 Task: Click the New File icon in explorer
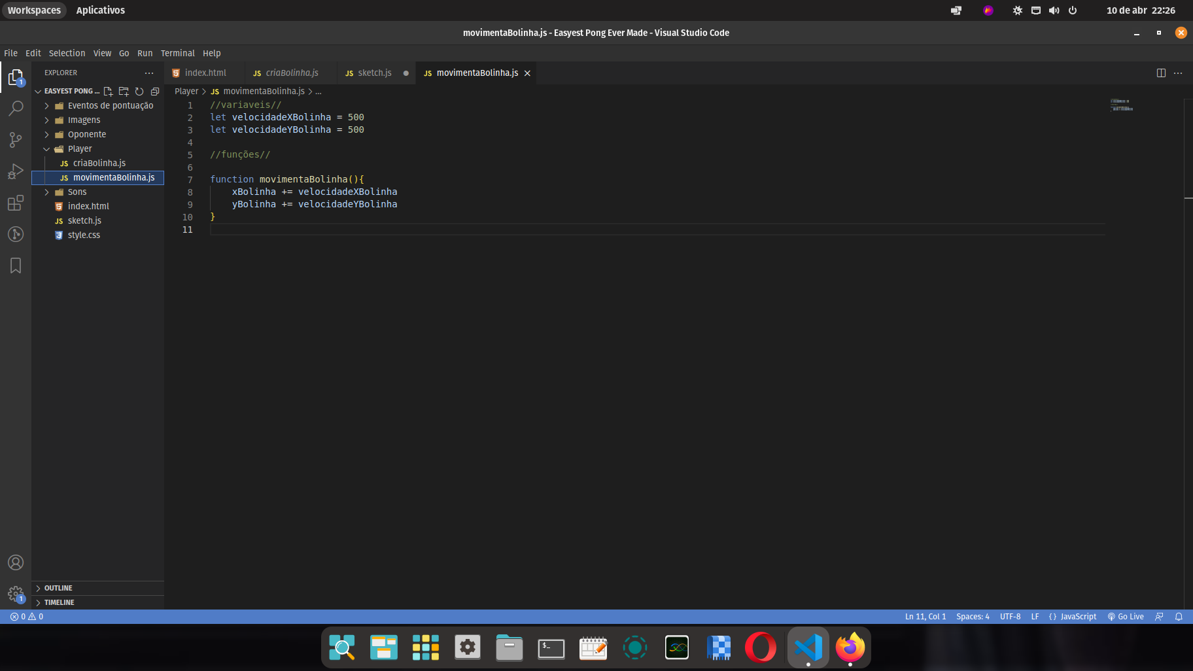point(108,92)
